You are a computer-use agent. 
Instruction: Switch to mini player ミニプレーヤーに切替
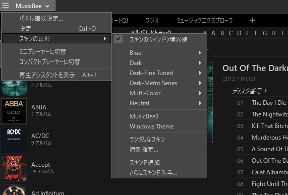pyautogui.click(x=56, y=52)
